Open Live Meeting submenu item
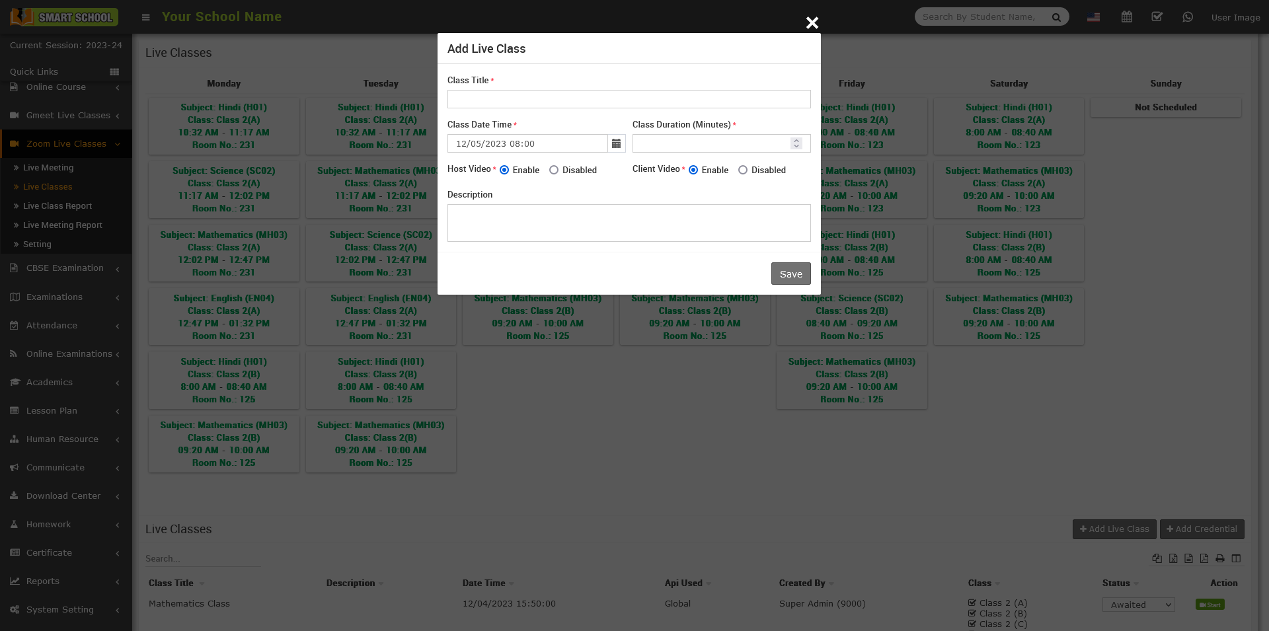This screenshot has height=631, width=1269. click(x=48, y=168)
